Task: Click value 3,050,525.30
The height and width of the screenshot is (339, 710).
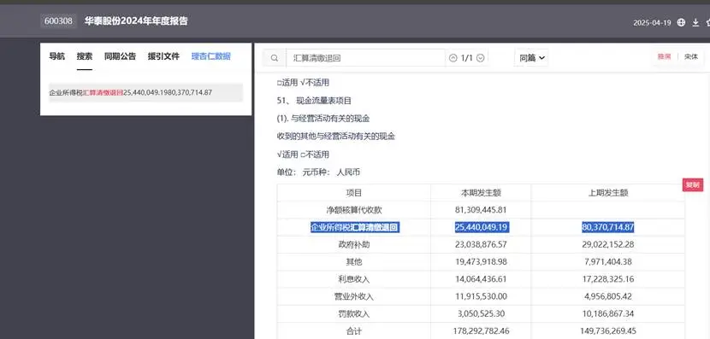Action: [481, 313]
